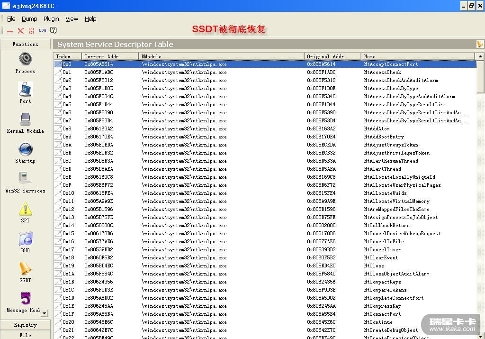
Task: Expand the Registry panel section
Action: point(25,325)
